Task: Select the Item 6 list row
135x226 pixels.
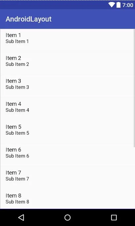Action: click(67, 153)
